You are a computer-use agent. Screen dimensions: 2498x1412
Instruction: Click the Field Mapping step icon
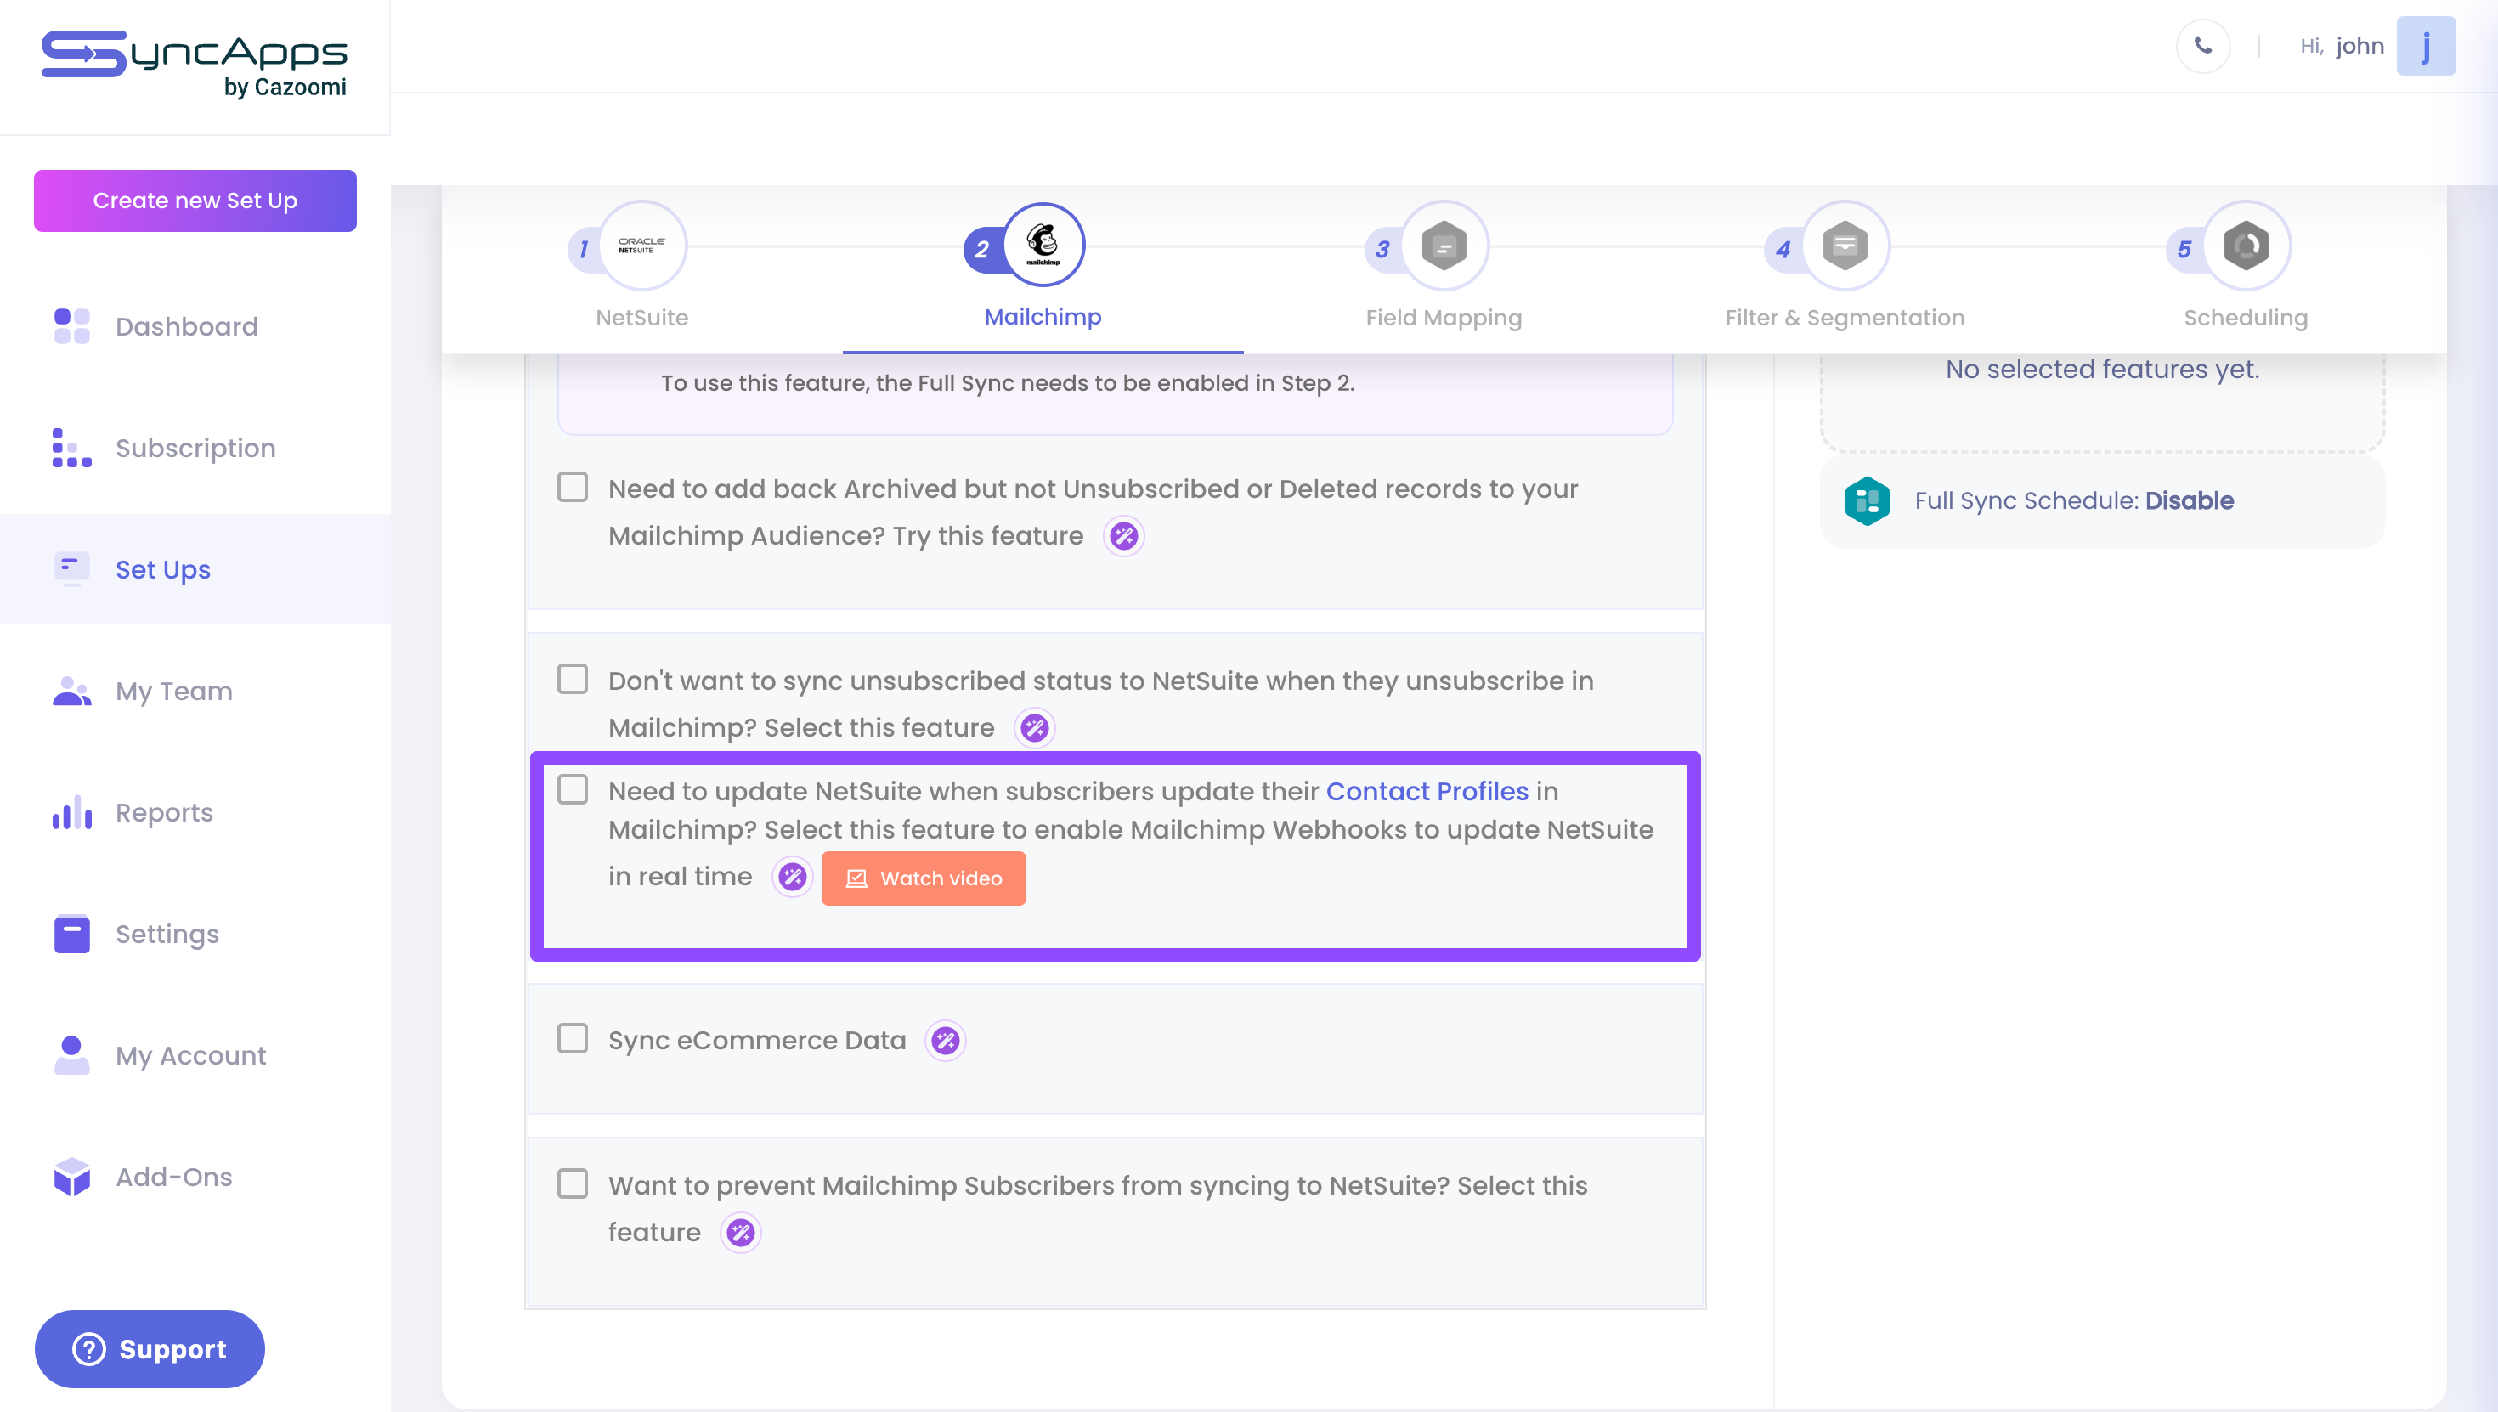1443,246
